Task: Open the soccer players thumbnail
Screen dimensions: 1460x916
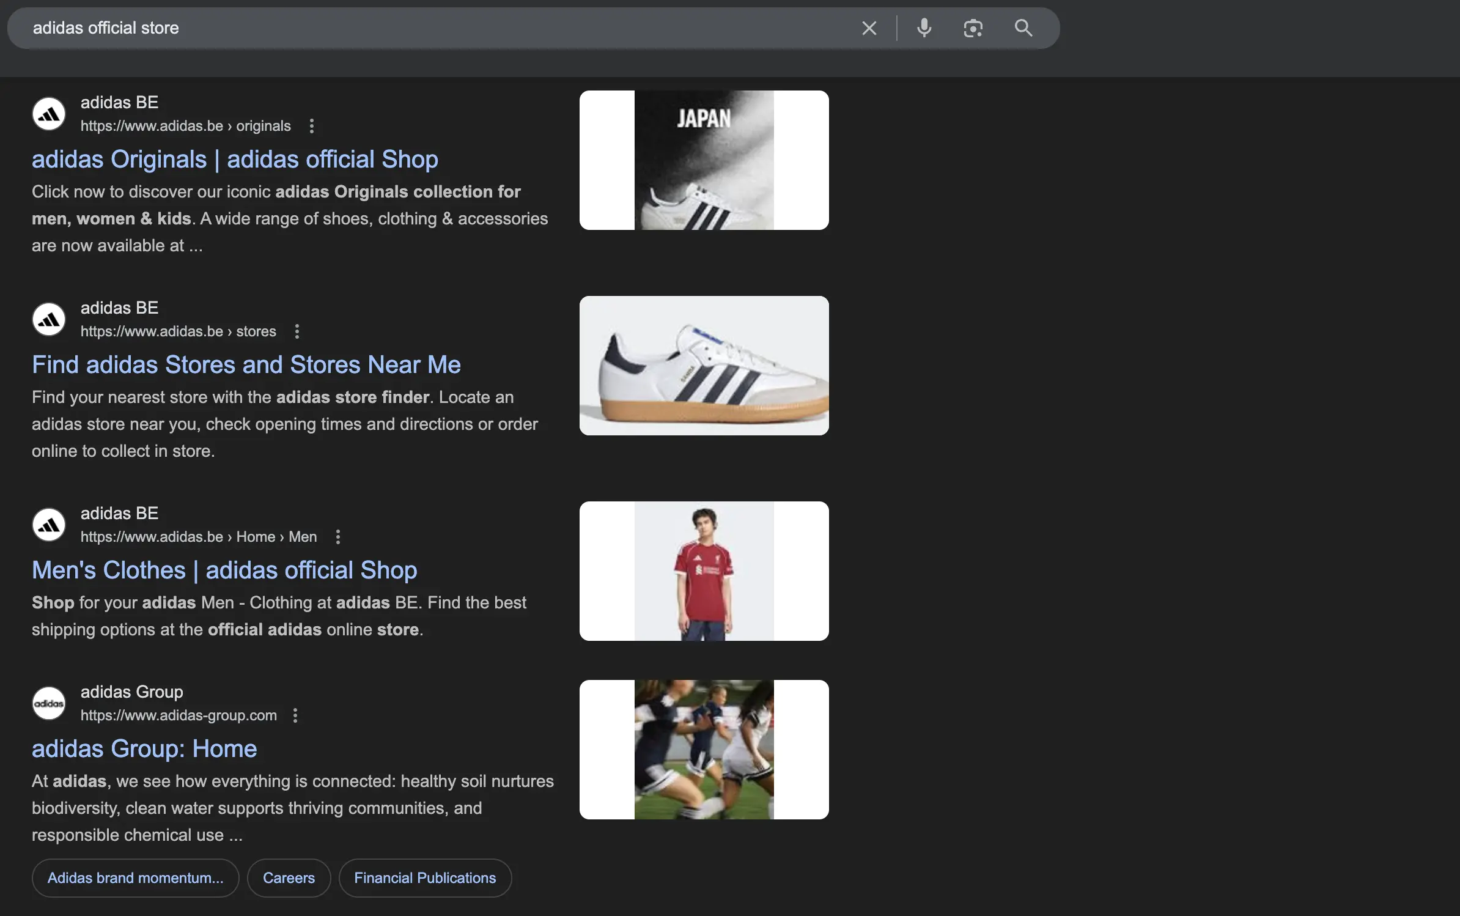Action: pyautogui.click(x=704, y=750)
